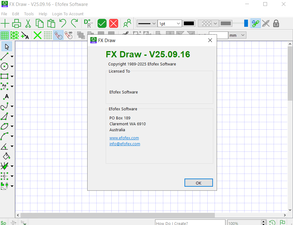Click the How Do I Create search field
Screen dimensions: 293x225
[x=190, y=223]
